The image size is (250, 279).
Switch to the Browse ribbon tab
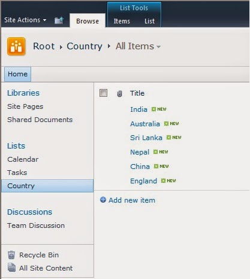click(x=88, y=21)
